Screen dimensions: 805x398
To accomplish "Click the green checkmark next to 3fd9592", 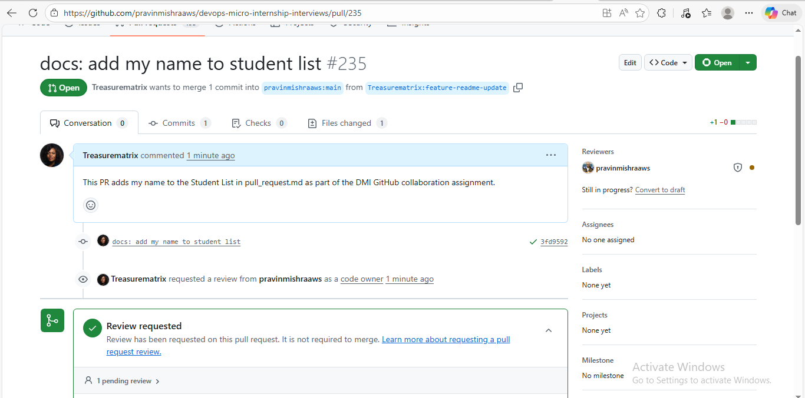I will (x=533, y=242).
